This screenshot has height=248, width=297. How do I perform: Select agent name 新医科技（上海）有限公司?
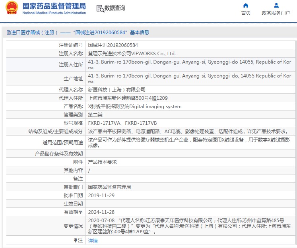pyautogui.click(x=116, y=89)
